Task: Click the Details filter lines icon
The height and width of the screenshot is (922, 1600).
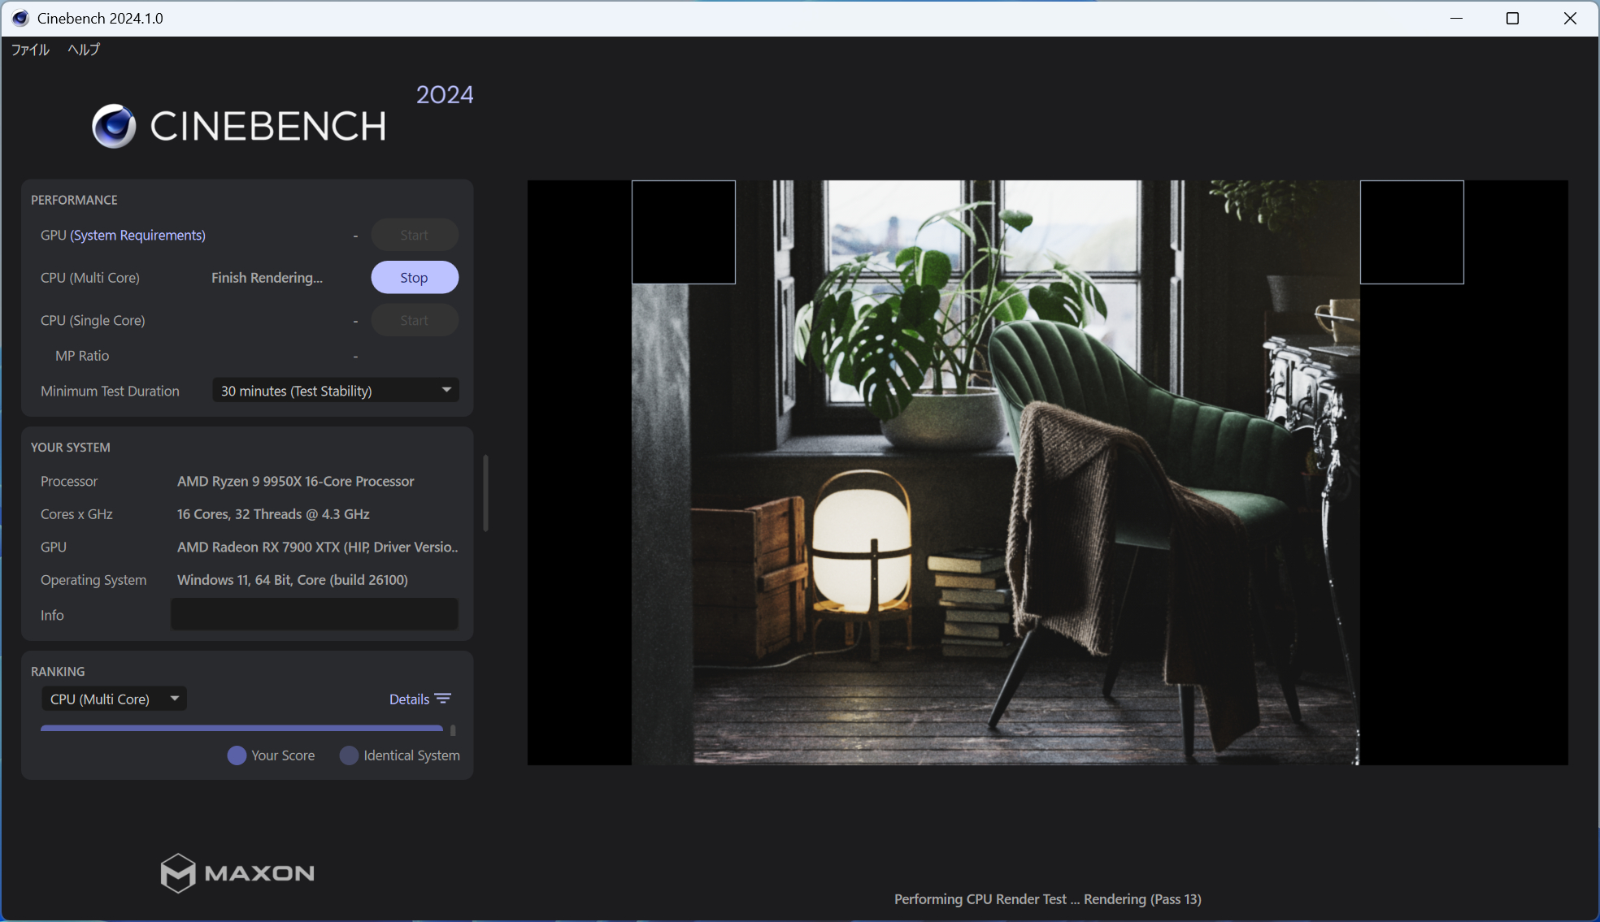Action: point(443,699)
